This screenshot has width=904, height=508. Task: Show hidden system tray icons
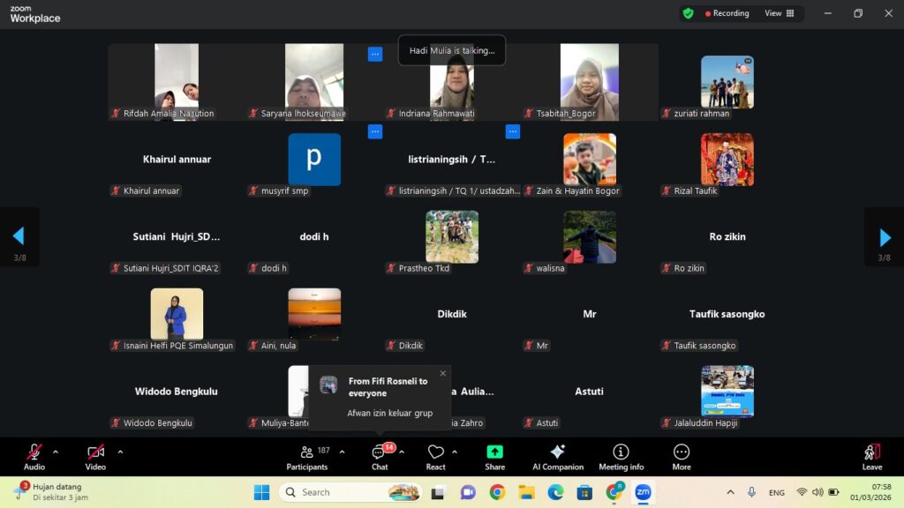point(730,492)
